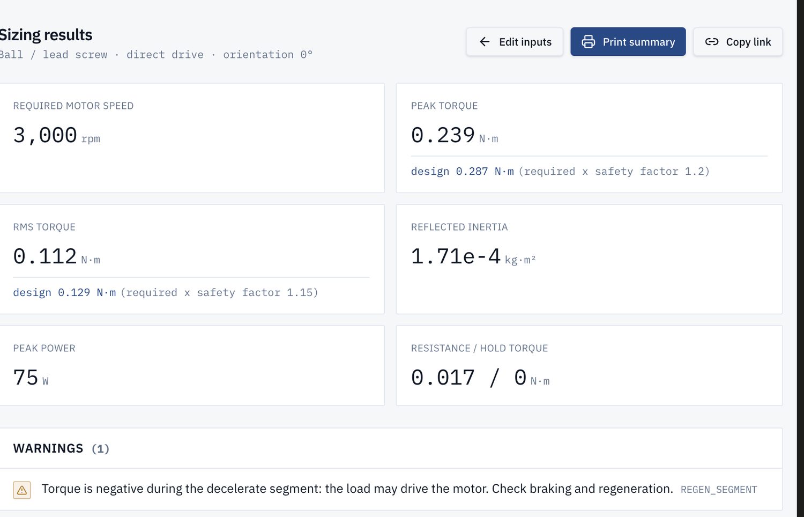
Task: Select the REGEN_SEGMENT warning code
Action: click(719, 490)
